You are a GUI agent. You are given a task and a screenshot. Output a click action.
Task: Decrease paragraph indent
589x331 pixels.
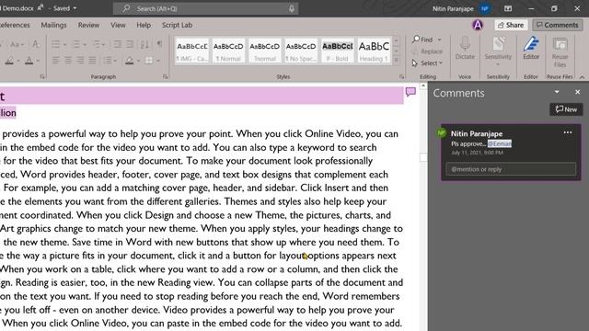pyautogui.click(x=117, y=44)
